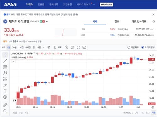Toggle fullscreen chart mode
This screenshot has width=157, height=117.
tap(78, 47)
